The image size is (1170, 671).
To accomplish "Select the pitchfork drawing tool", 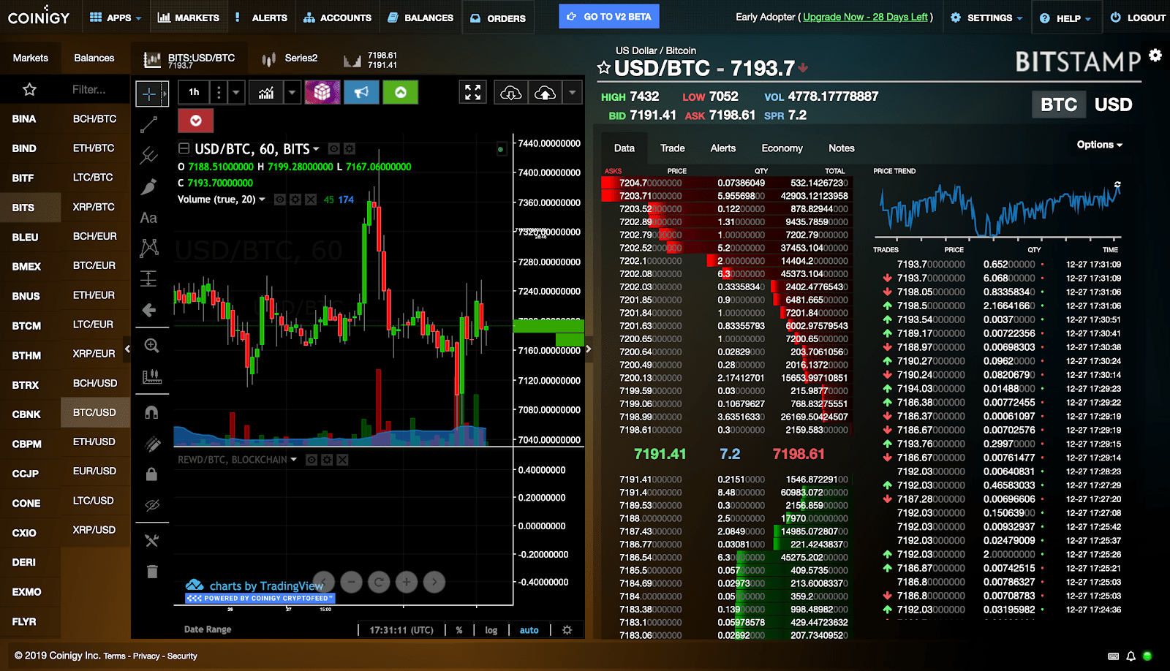I will pos(148,155).
